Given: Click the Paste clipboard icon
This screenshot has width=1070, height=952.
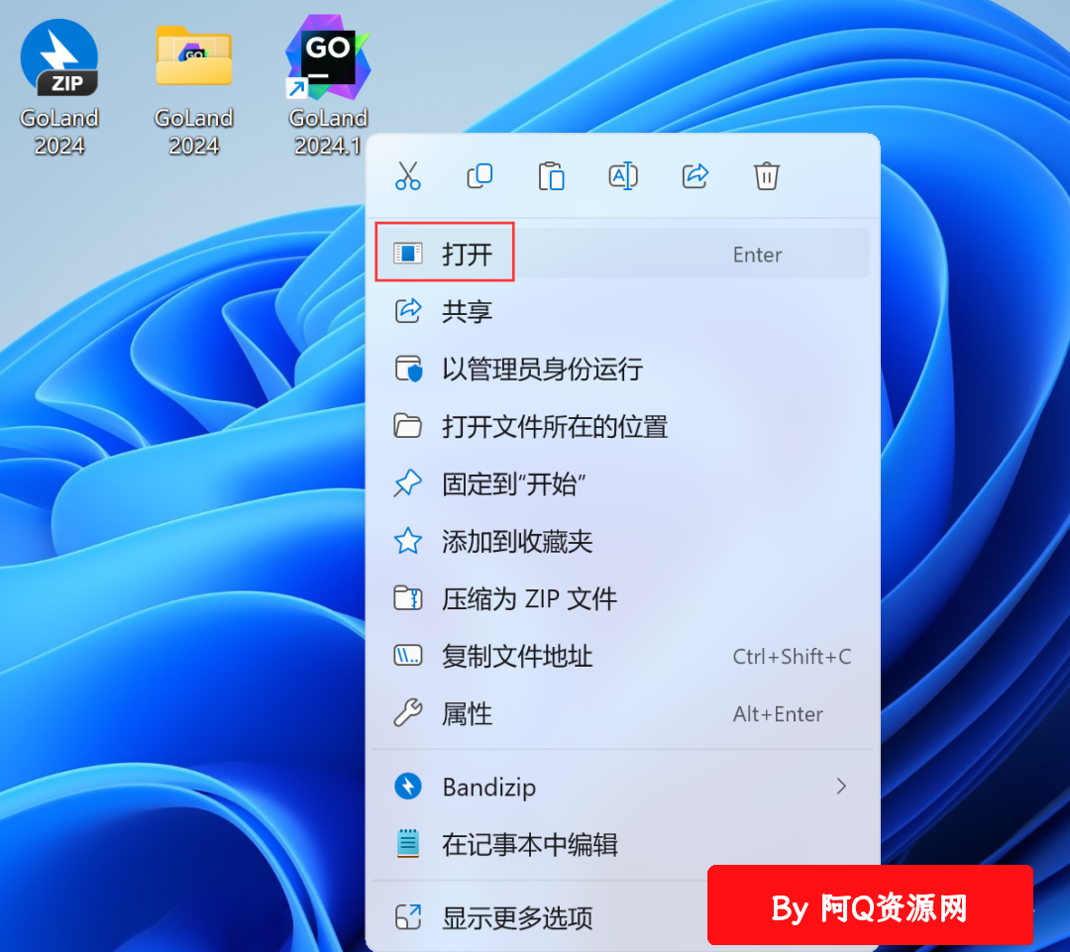Looking at the screenshot, I should [x=552, y=176].
